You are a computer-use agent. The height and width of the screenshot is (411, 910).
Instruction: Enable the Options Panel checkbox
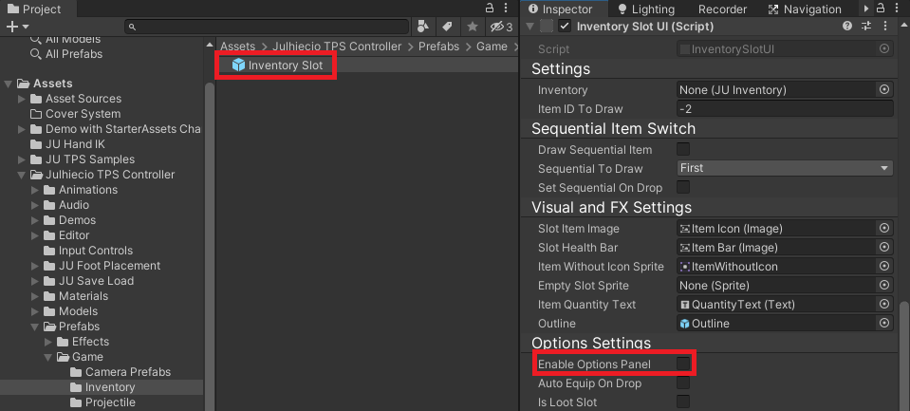(682, 364)
